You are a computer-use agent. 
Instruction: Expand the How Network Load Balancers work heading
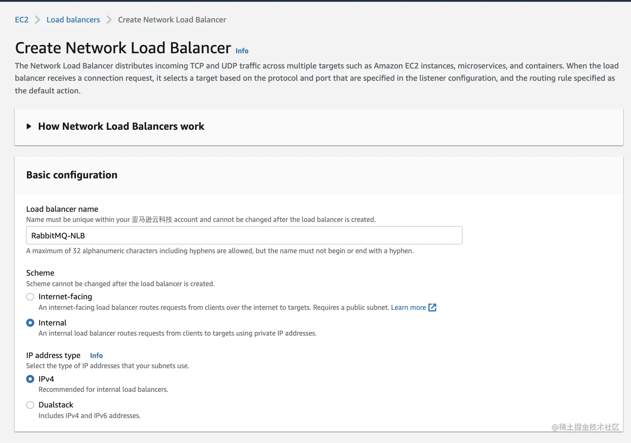point(121,126)
